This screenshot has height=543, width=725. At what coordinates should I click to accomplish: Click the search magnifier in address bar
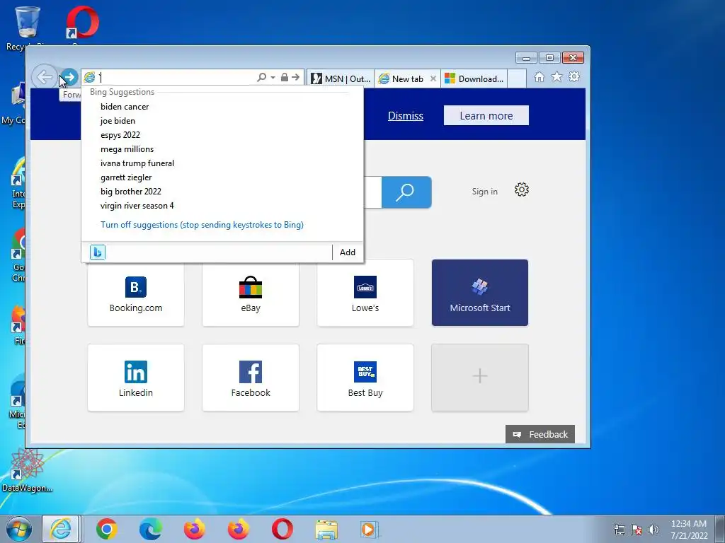(262, 78)
